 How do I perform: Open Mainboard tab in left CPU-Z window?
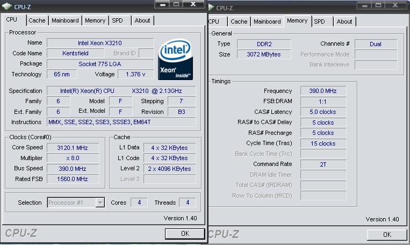point(65,20)
